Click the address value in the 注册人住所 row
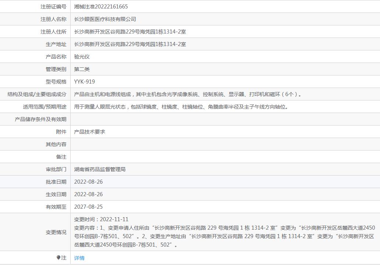 pyautogui.click(x=130, y=32)
